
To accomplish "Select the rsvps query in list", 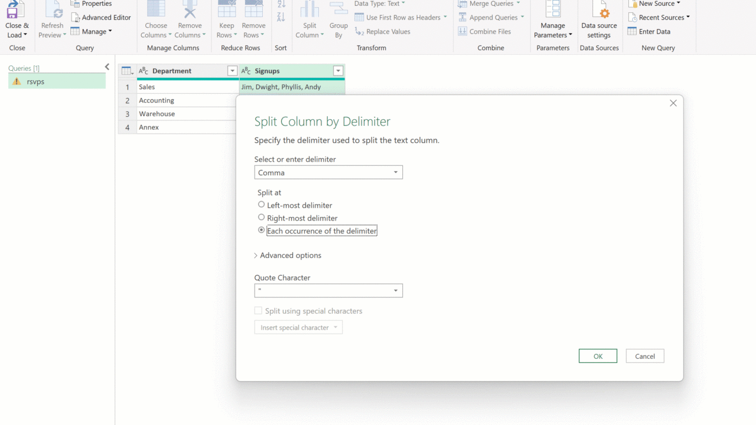I will [35, 81].
